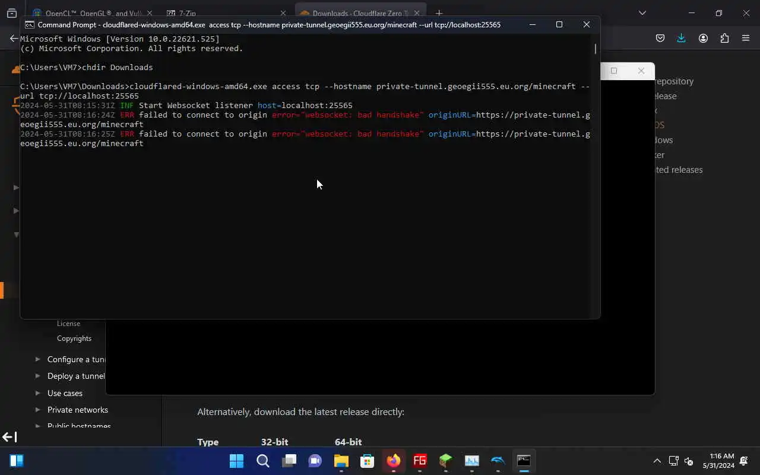Maximize the black window behind Command Prompt

pos(614,71)
